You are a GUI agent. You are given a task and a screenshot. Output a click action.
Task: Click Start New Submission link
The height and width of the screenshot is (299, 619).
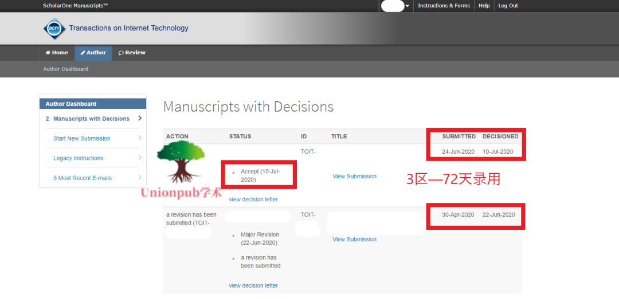[82, 139]
